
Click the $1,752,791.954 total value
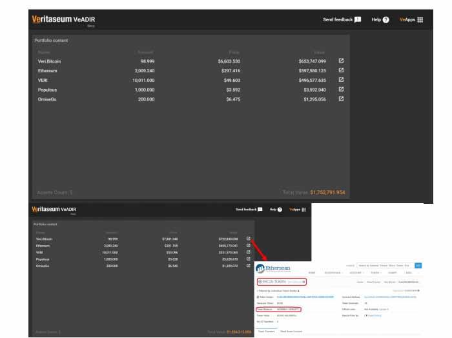(x=328, y=192)
